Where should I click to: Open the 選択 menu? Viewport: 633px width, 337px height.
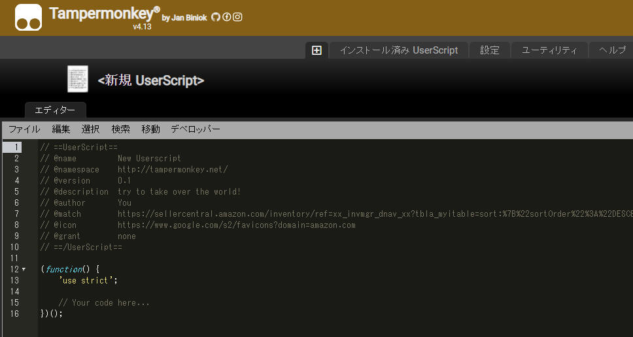(90, 129)
